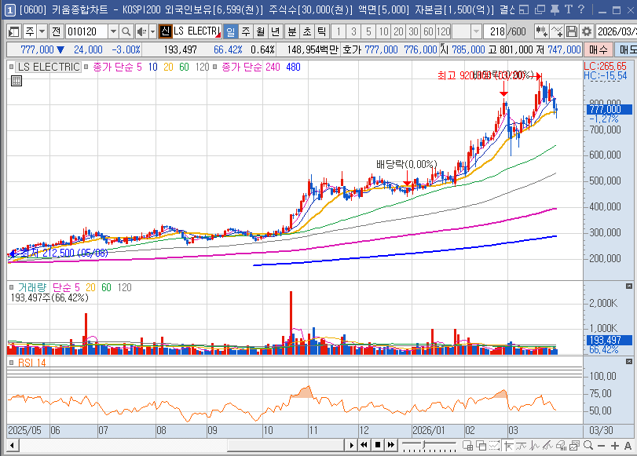The image size is (637, 456).
Task: Select the 120 interval button
Action: point(443,31)
